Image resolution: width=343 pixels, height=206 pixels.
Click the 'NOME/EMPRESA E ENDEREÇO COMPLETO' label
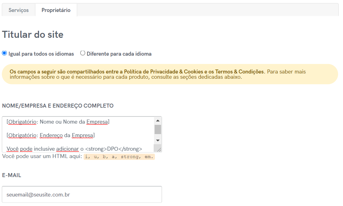pos(58,106)
